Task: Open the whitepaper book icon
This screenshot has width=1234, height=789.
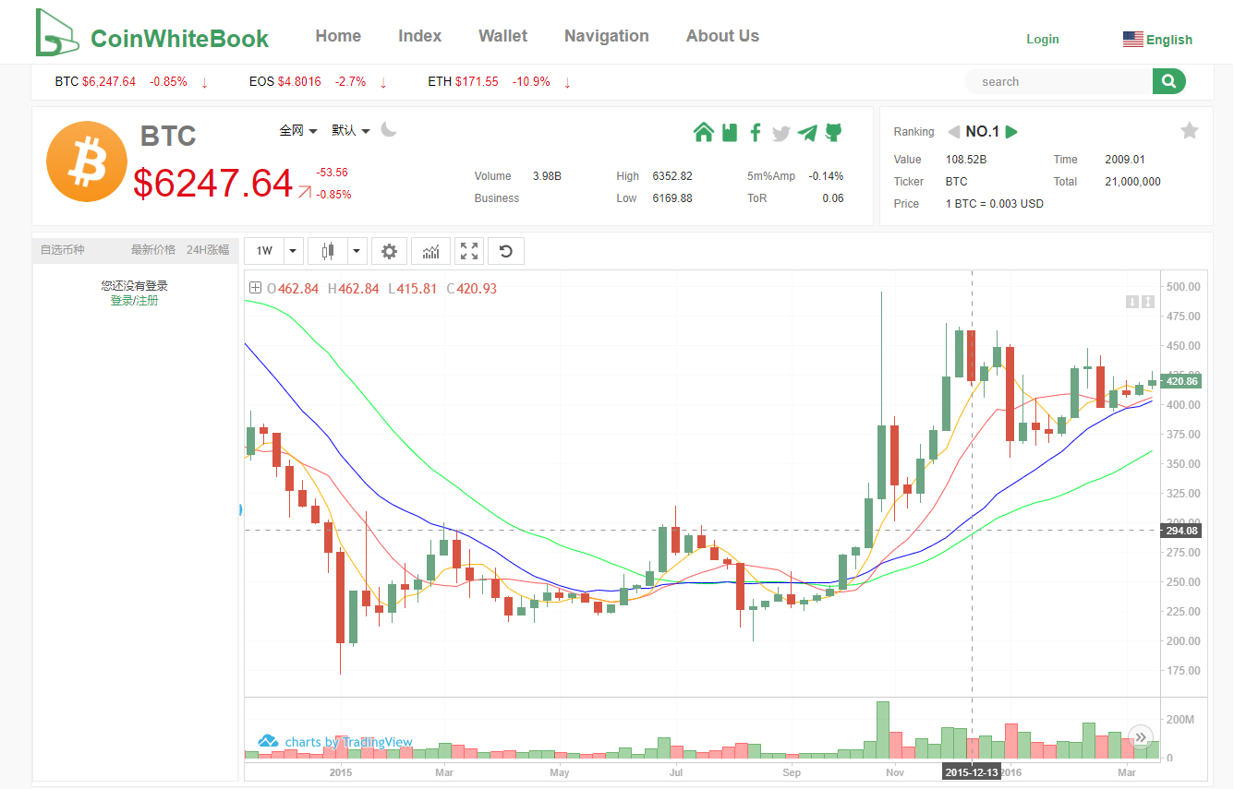Action: tap(730, 132)
